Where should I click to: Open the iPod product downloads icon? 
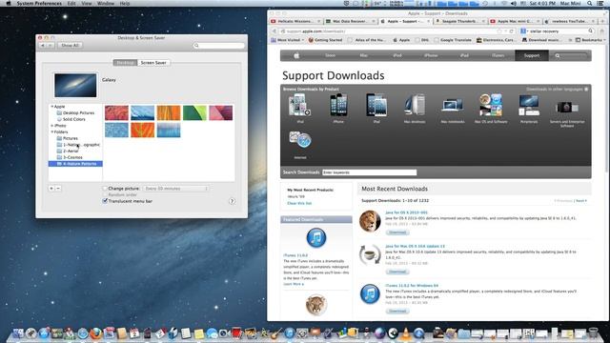[x=299, y=105]
